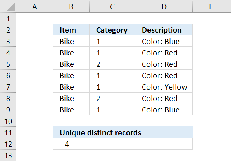Click the Select All corner triangle
The width and height of the screenshot is (231, 161).
pos(11,7)
